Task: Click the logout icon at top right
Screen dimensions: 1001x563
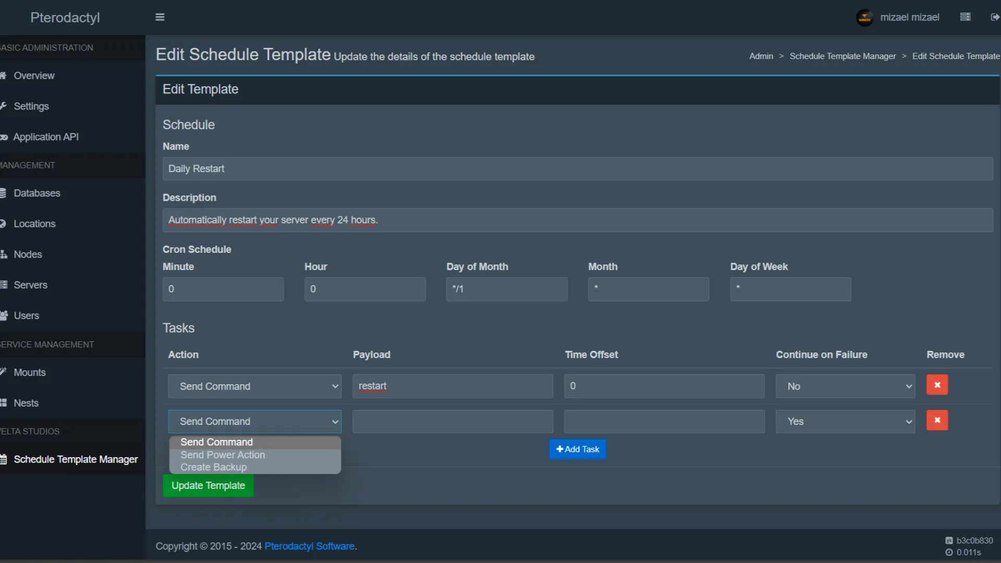Action: [994, 17]
